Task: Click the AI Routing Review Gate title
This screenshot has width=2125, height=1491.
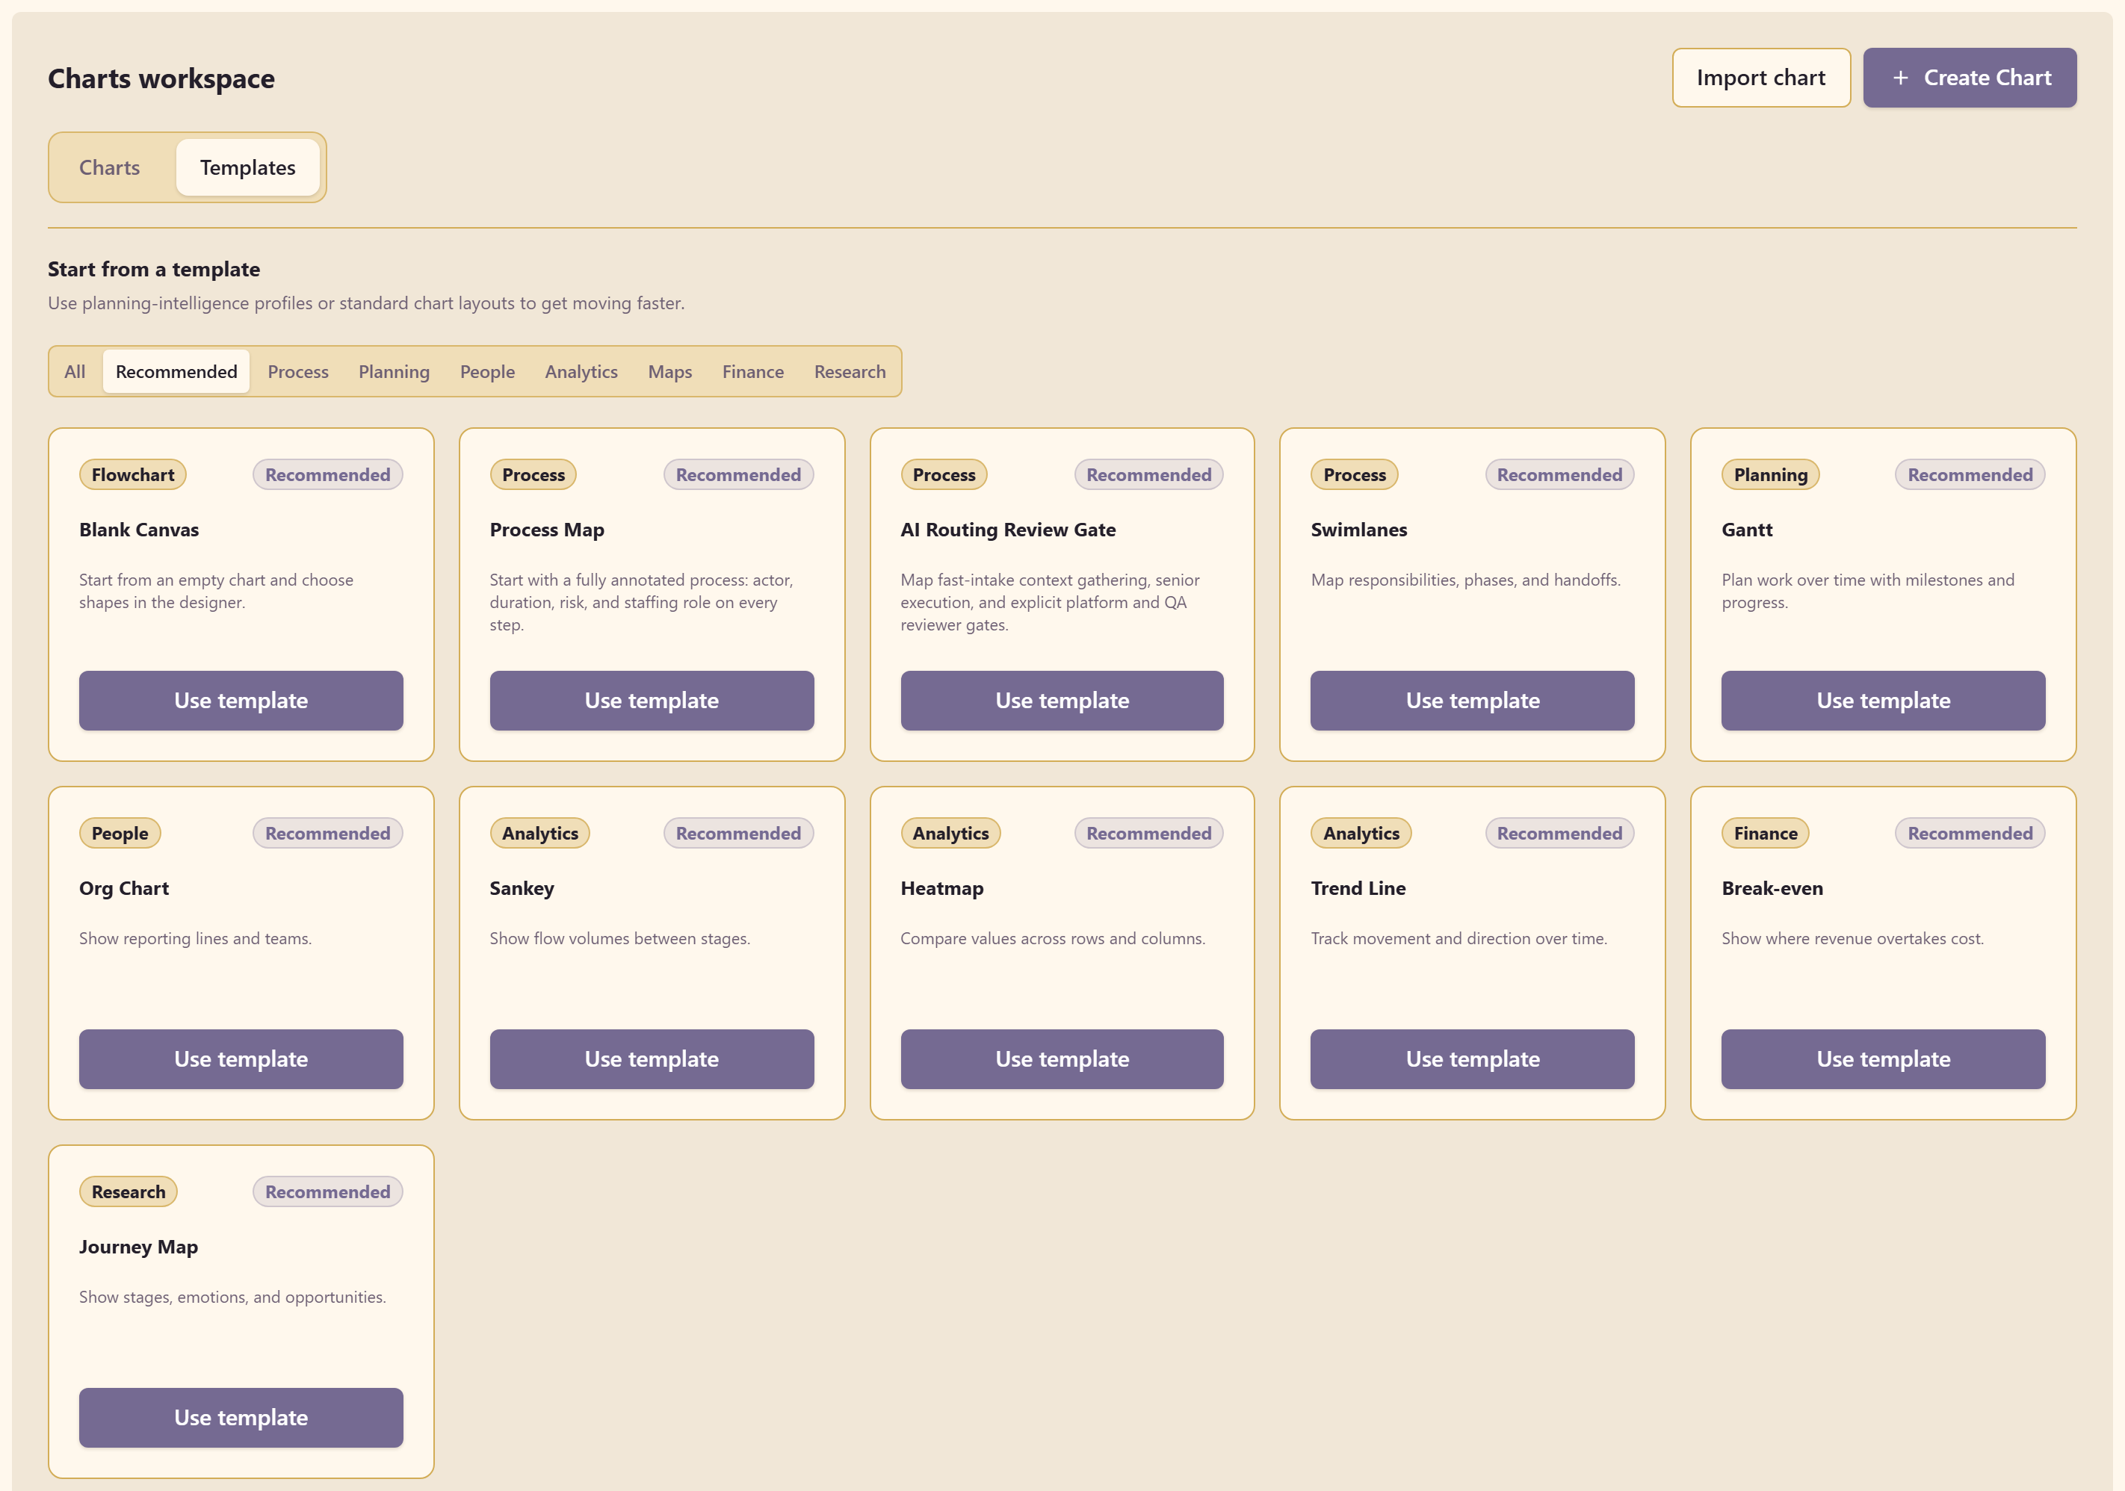Action: (x=1008, y=530)
